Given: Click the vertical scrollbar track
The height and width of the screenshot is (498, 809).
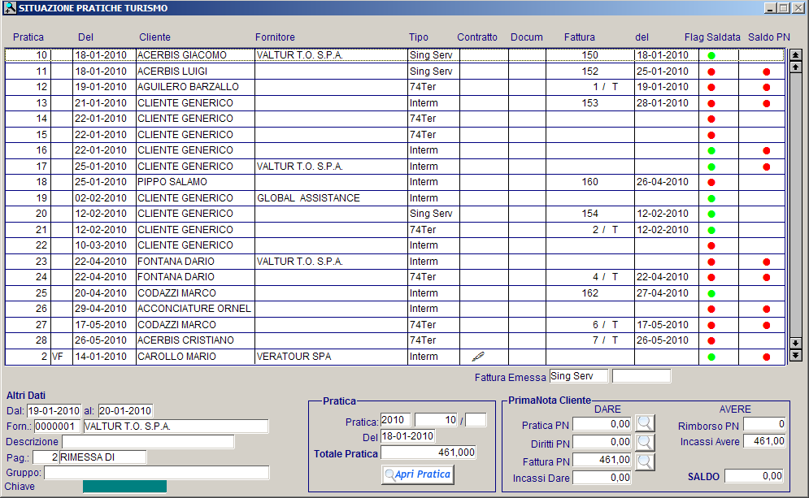Looking at the screenshot, I should click(x=796, y=206).
